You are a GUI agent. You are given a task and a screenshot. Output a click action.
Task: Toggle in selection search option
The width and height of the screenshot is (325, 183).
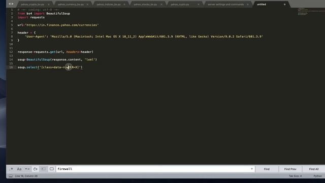[43, 169]
